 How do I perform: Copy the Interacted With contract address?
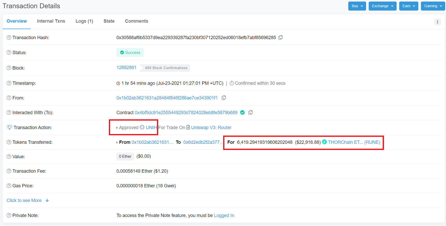251,112
